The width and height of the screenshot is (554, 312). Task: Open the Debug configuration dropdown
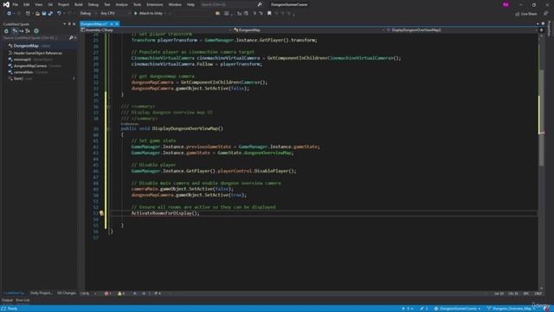pyautogui.click(x=87, y=14)
